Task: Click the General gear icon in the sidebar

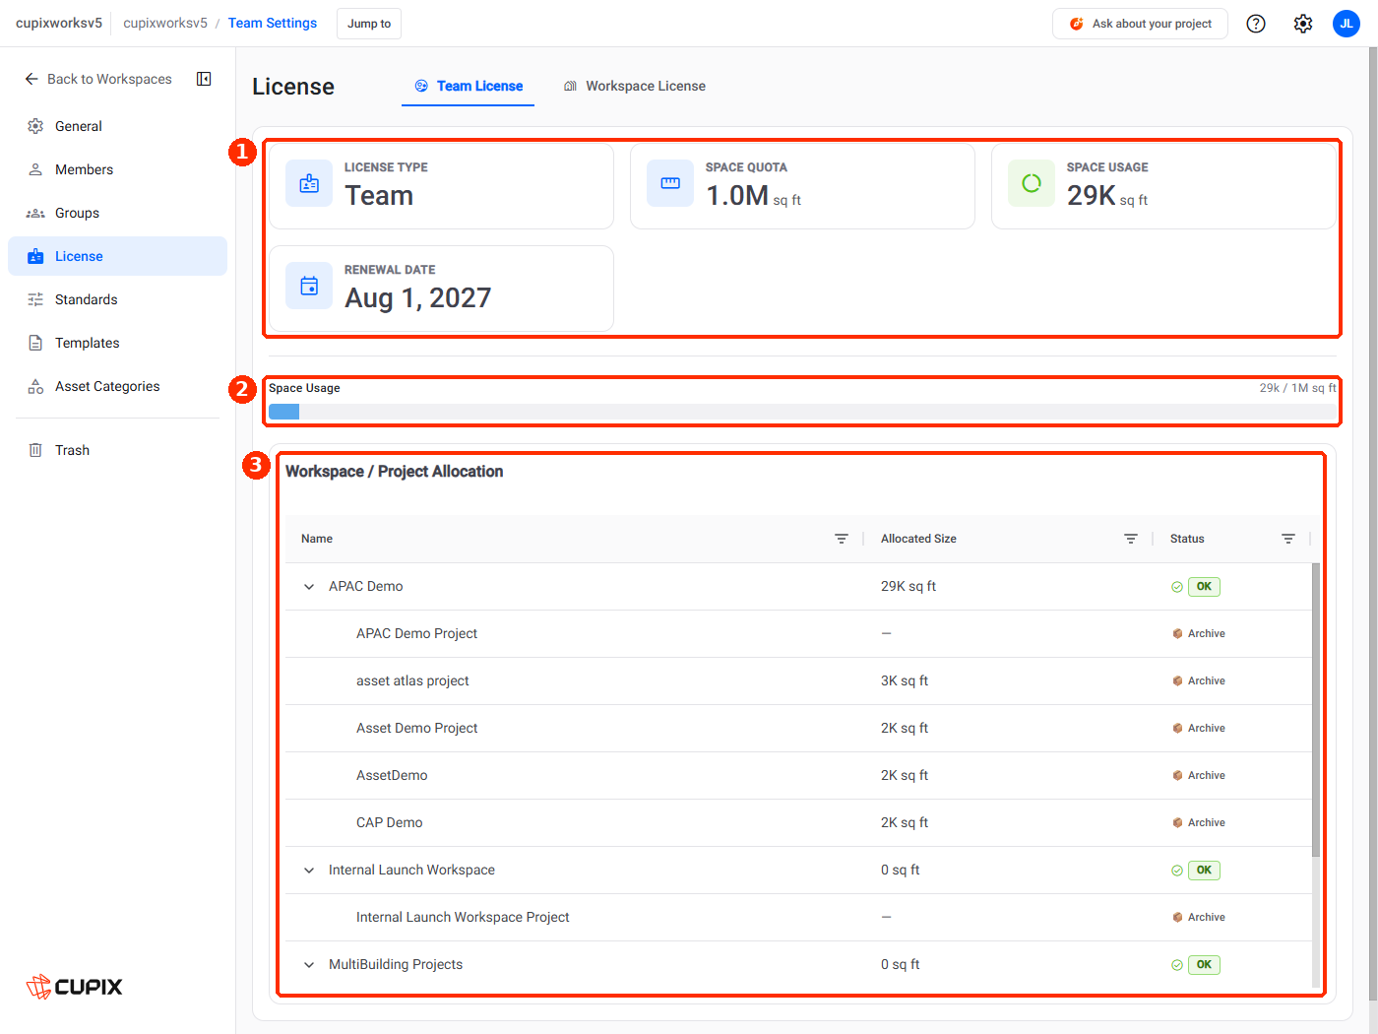Action: pos(35,126)
